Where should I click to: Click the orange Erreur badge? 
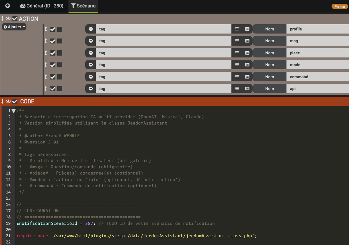pos(340,7)
